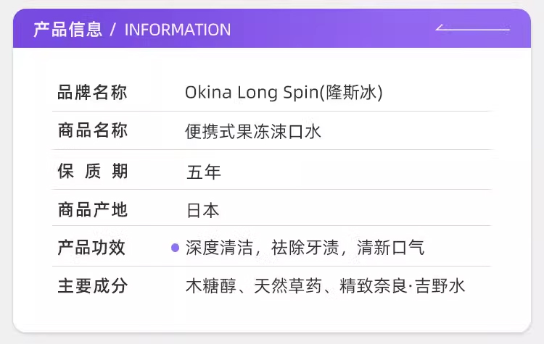The image size is (544, 344).
Task: Click the purple bullet dot beside 深度清洁
Action: coord(175,248)
